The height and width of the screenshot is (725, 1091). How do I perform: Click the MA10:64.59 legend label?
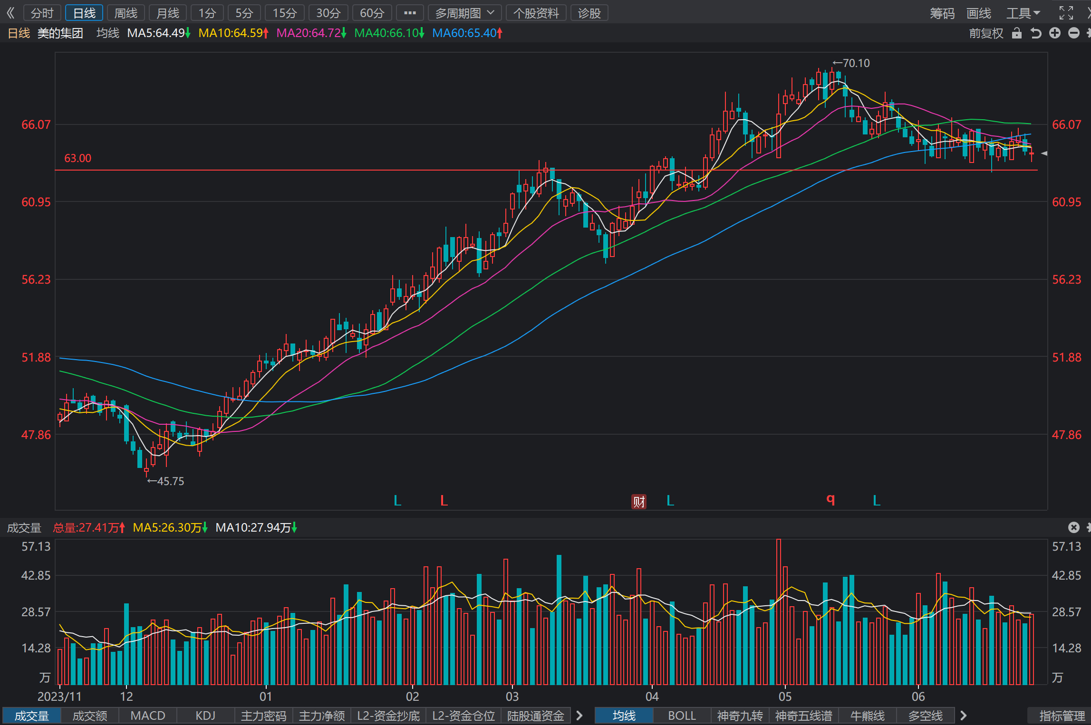click(233, 33)
